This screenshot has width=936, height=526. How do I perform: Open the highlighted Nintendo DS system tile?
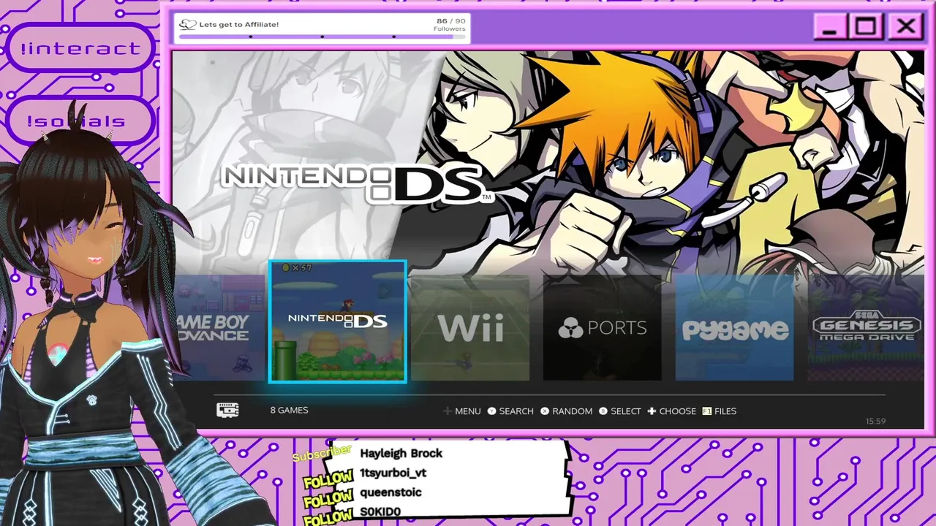pyautogui.click(x=337, y=321)
